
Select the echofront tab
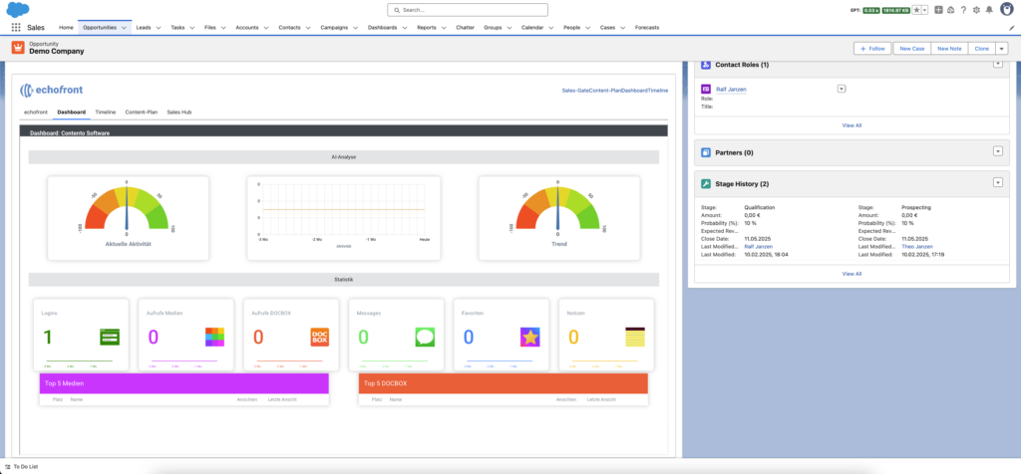pyautogui.click(x=36, y=112)
